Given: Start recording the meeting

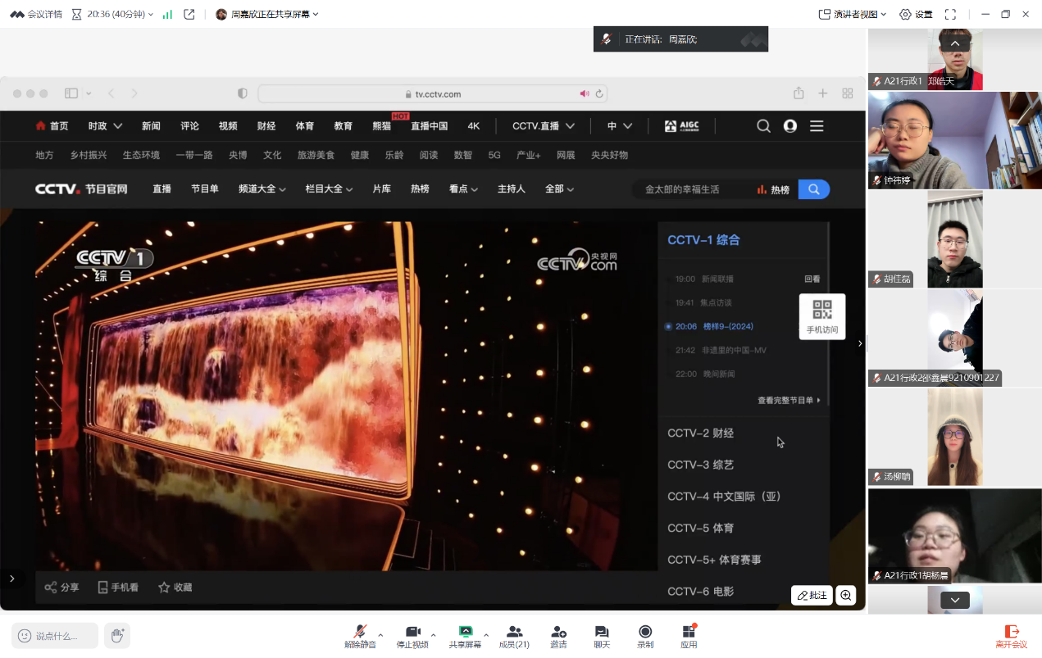Looking at the screenshot, I should [645, 632].
